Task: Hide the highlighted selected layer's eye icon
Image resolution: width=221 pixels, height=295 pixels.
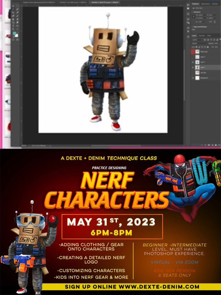Action: tap(193, 67)
